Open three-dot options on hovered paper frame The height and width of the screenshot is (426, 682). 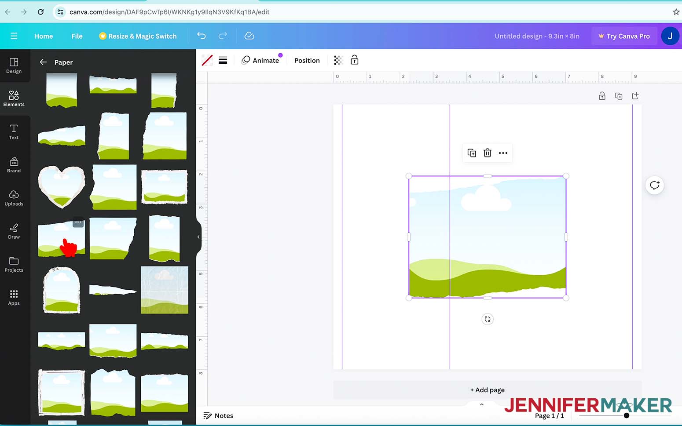pyautogui.click(x=78, y=222)
